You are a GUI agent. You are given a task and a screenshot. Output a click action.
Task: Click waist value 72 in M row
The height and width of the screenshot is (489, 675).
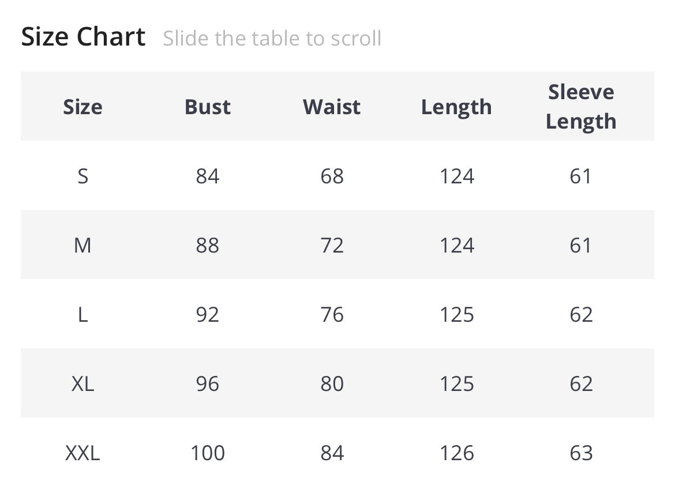pos(332,245)
